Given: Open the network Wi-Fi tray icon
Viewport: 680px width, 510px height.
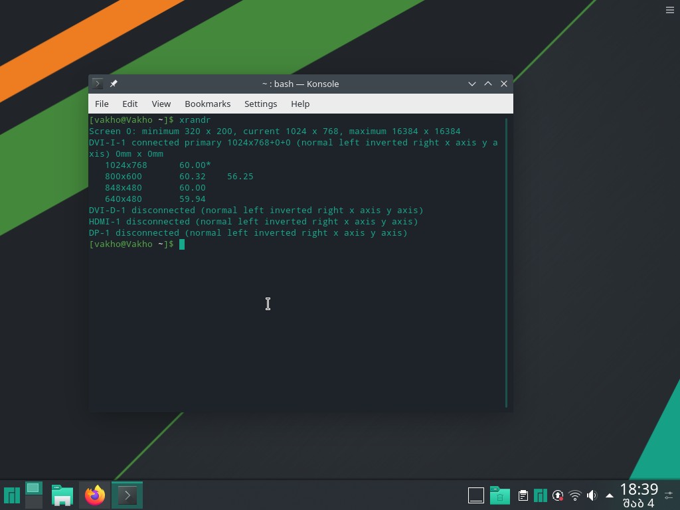Looking at the screenshot, I should 575,495.
